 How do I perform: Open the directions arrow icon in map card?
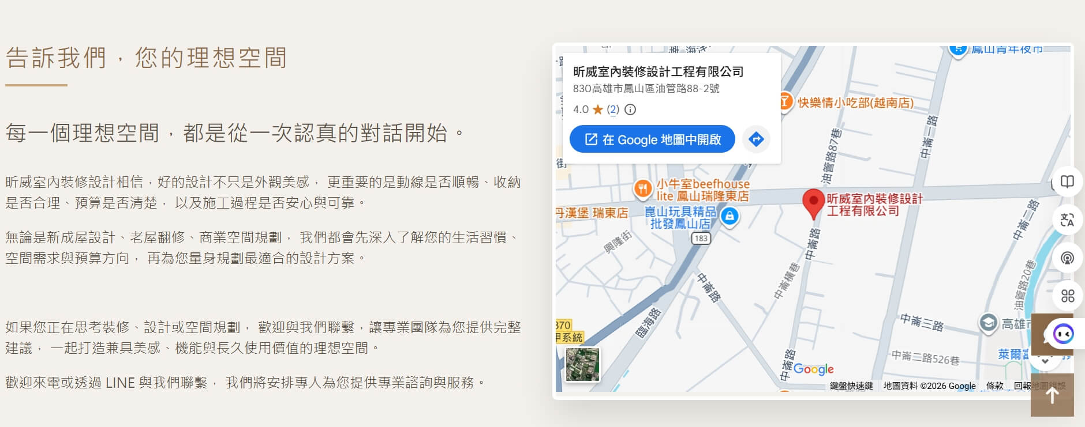(x=756, y=139)
